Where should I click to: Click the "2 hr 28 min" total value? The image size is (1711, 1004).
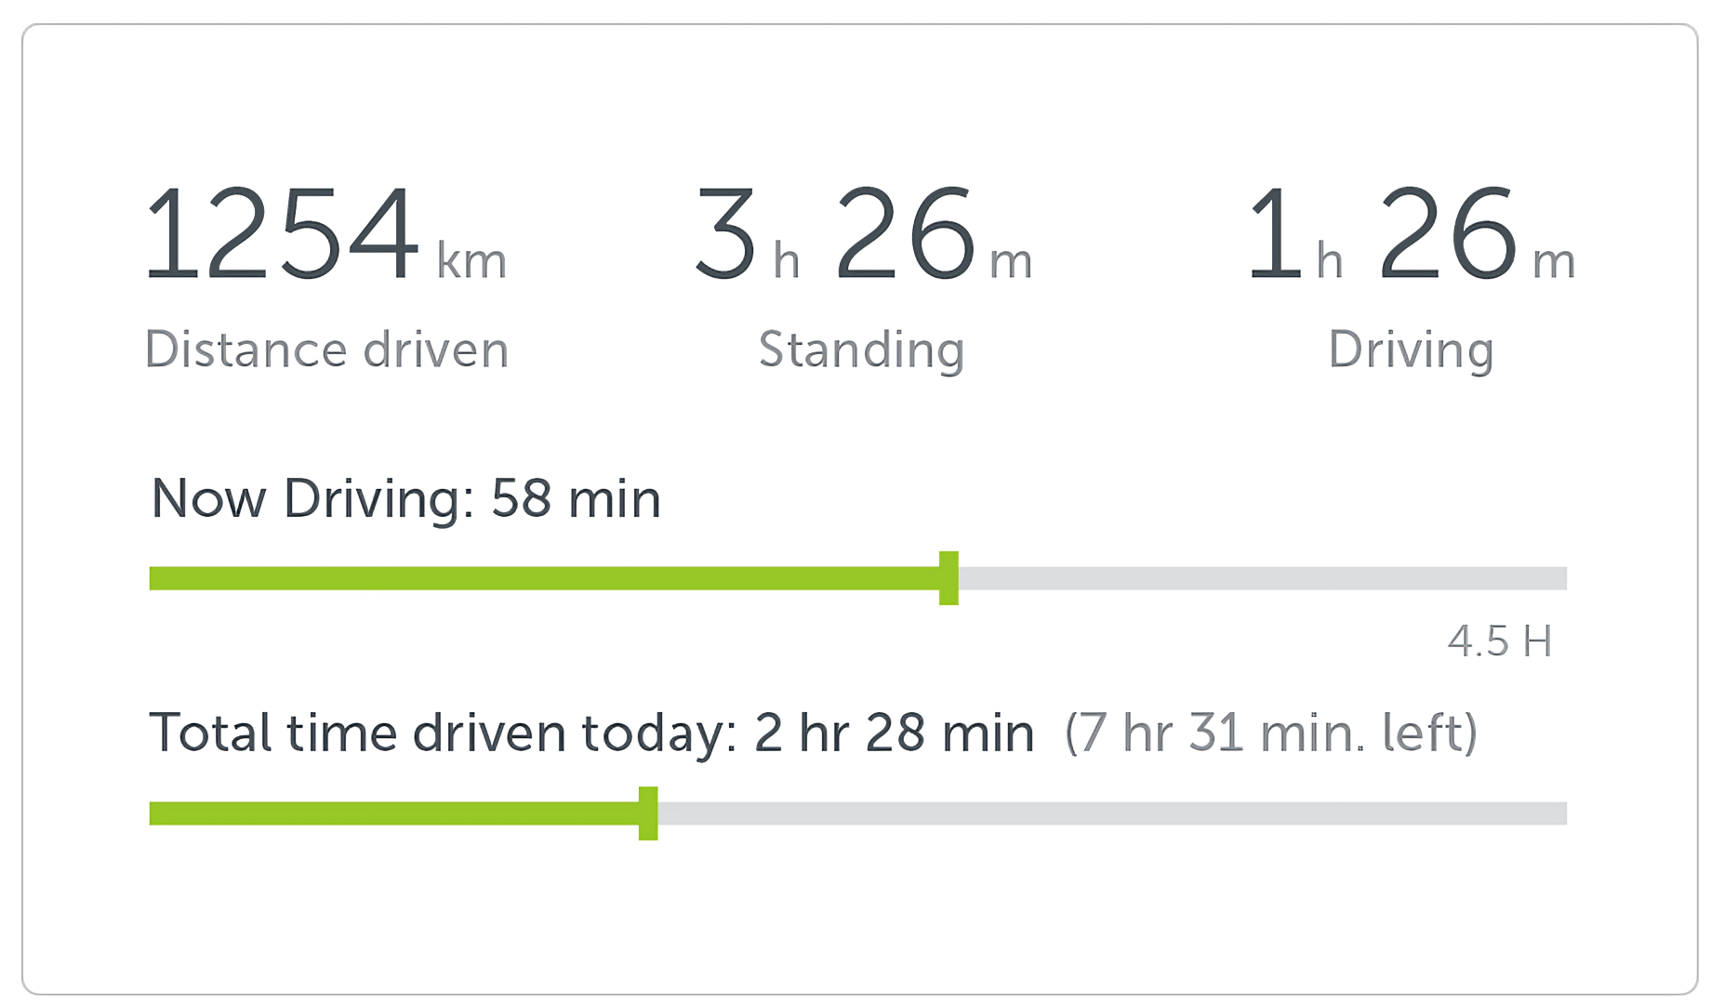coord(894,733)
